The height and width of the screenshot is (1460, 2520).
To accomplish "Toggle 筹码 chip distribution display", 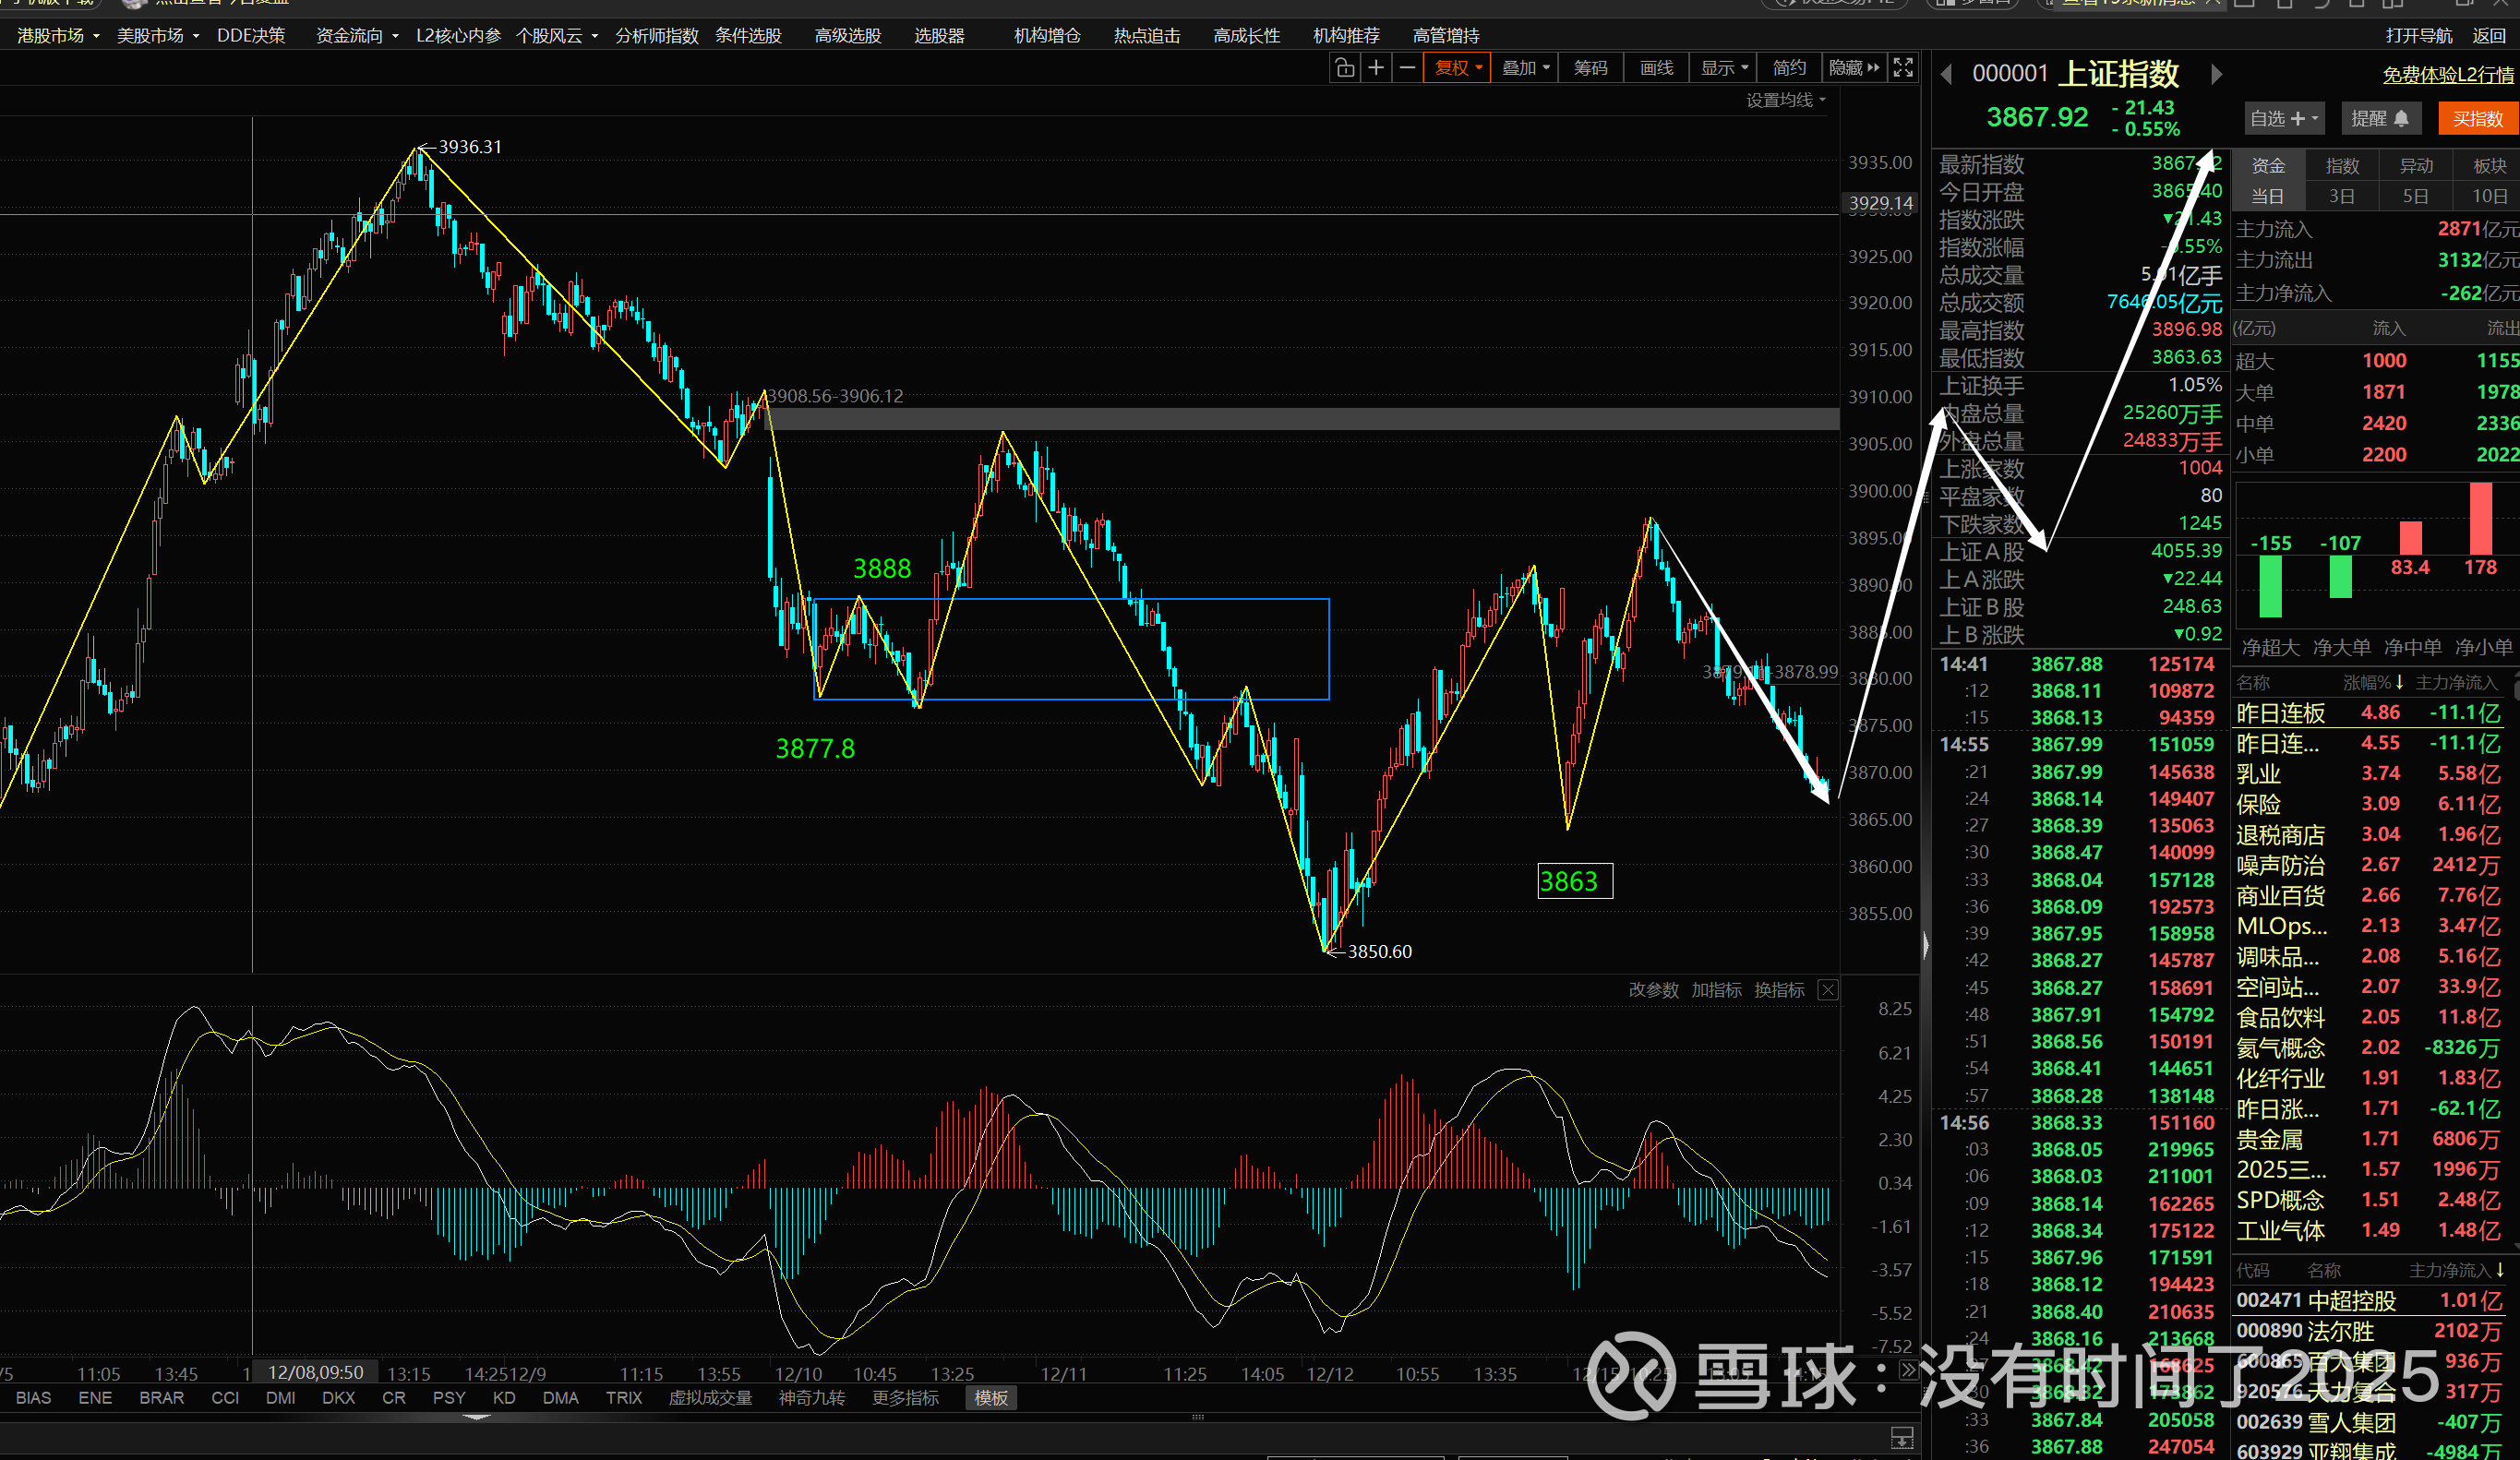I will point(1590,68).
